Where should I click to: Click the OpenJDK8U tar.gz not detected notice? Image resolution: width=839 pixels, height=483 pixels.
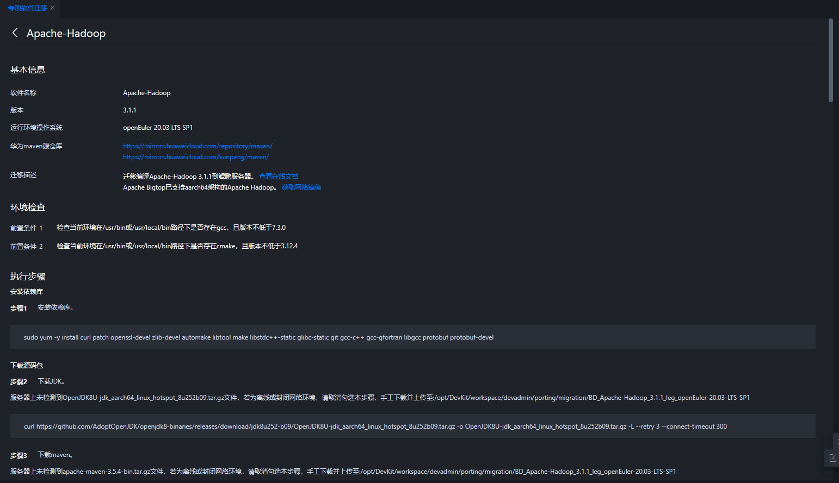point(380,398)
